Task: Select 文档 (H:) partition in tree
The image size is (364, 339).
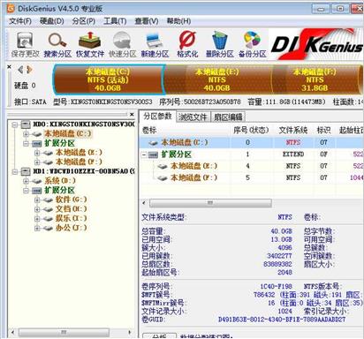Action: (x=71, y=209)
